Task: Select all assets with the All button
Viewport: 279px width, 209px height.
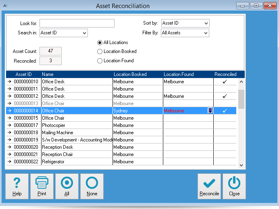Action: pyautogui.click(x=67, y=186)
